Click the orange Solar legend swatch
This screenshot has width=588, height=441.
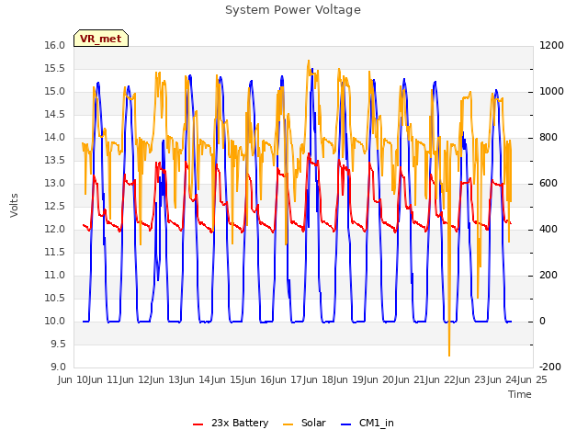click(288, 424)
